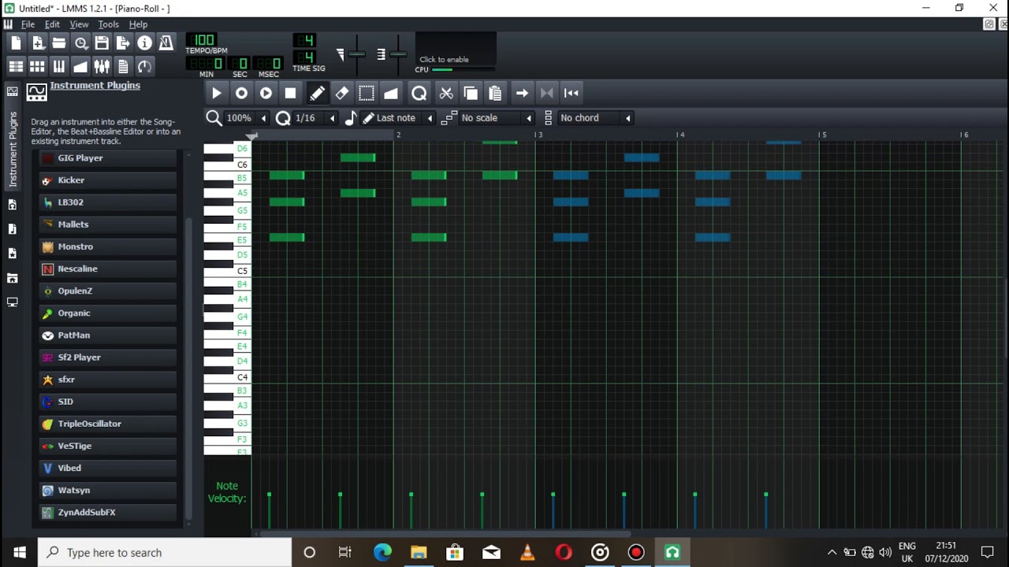Image resolution: width=1009 pixels, height=567 pixels.
Task: Show the Beat+Bassline Editor icon
Action: pos(37,66)
